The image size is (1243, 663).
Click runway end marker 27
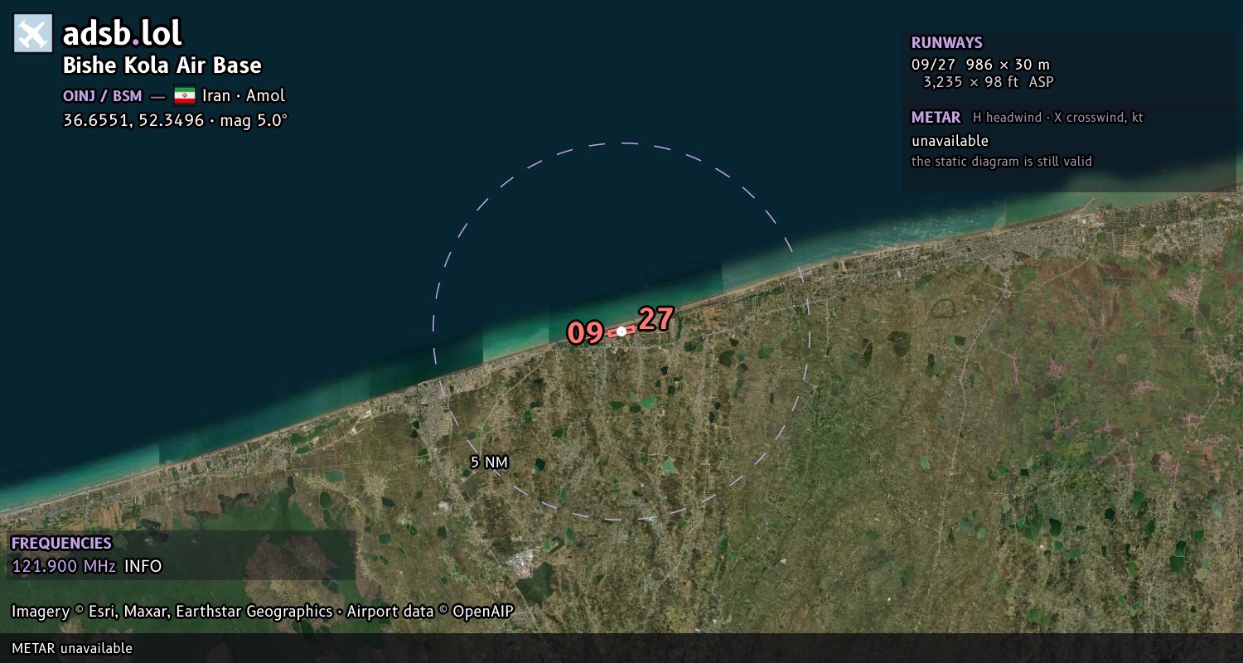pyautogui.click(x=655, y=319)
